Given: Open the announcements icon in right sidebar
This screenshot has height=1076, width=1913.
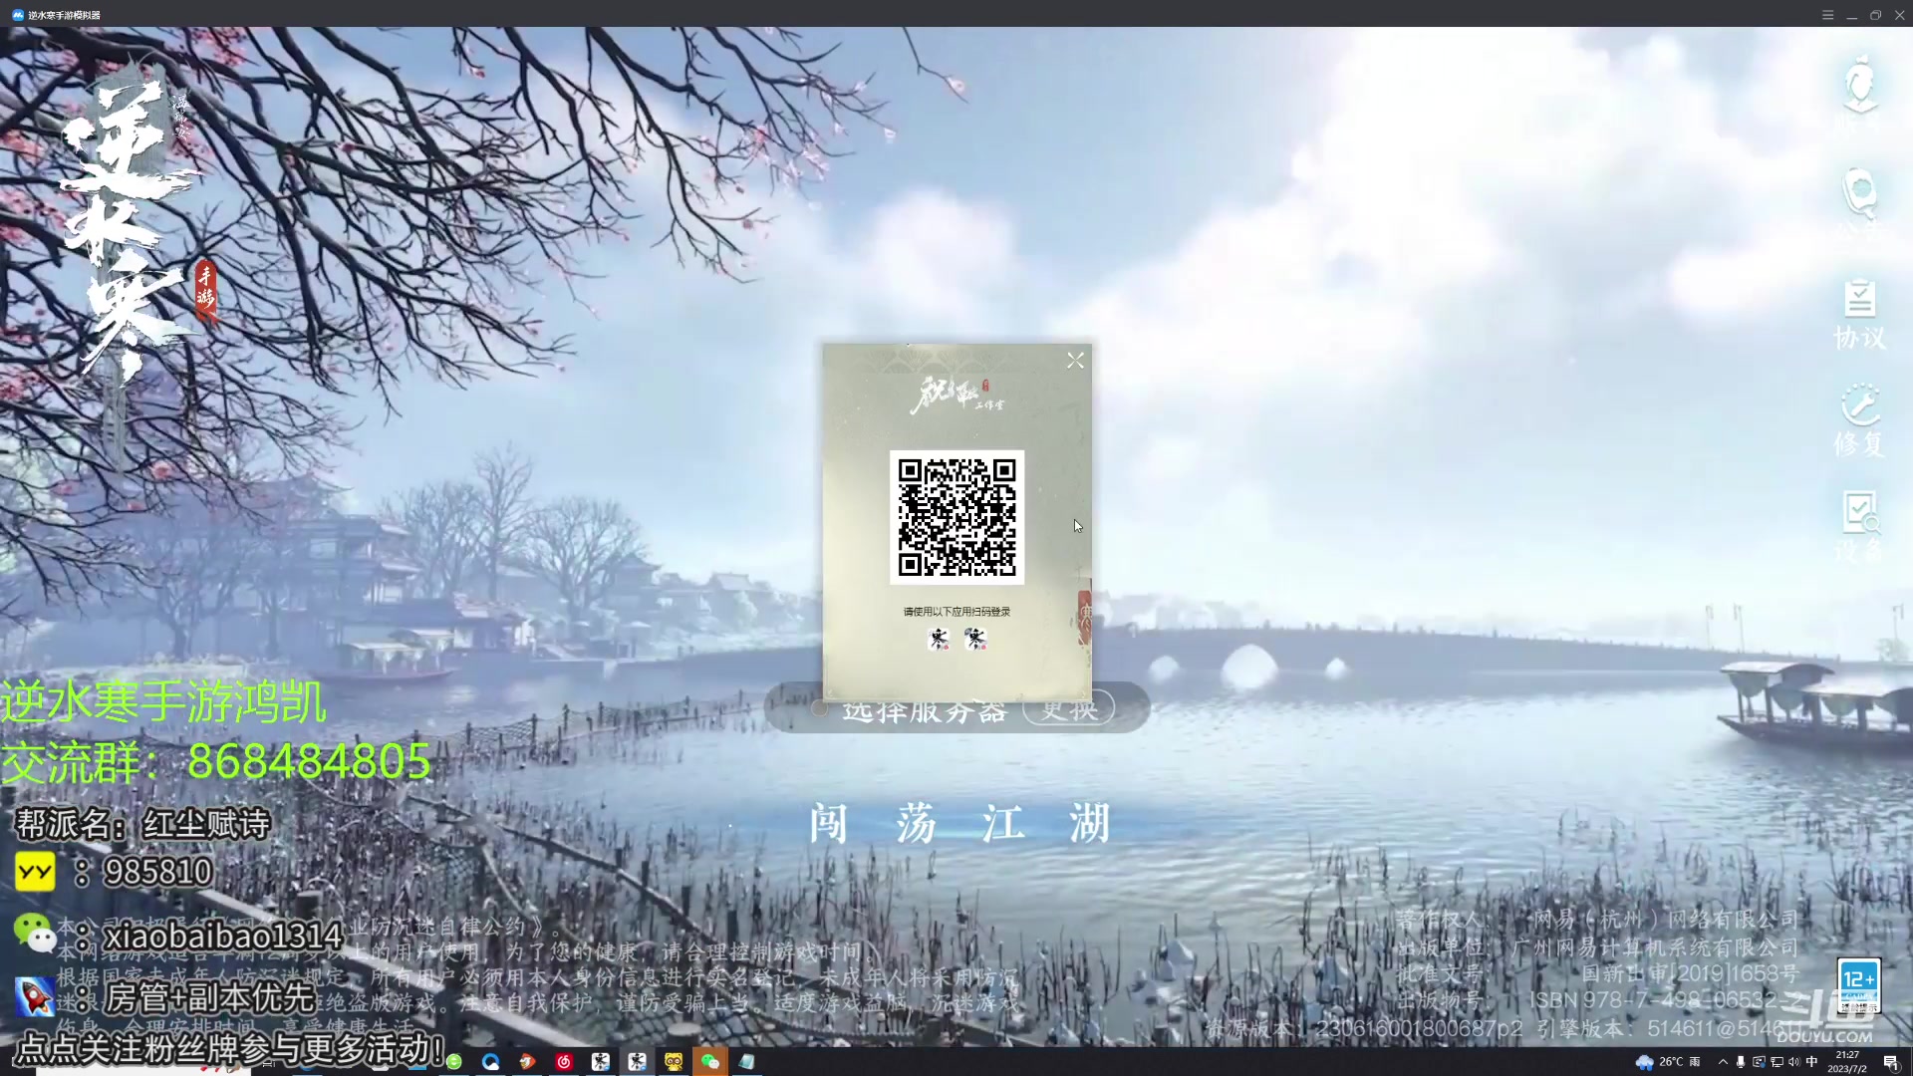Looking at the screenshot, I should pos(1859,202).
